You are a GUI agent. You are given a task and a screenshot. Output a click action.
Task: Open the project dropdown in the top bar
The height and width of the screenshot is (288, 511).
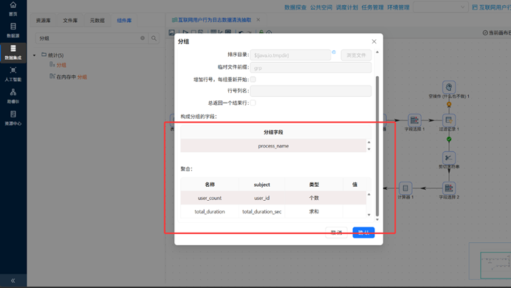coord(440,7)
